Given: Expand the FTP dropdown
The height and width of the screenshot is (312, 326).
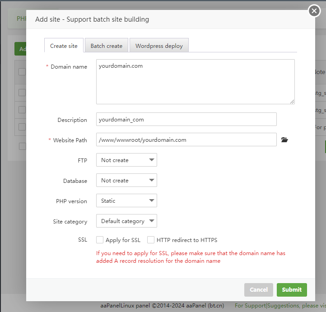Looking at the screenshot, I should pos(126,160).
